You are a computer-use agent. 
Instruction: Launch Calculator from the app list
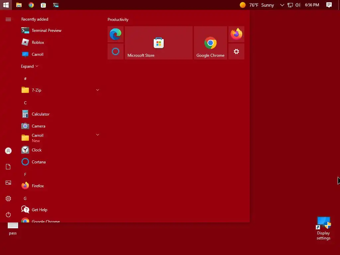tap(61, 114)
